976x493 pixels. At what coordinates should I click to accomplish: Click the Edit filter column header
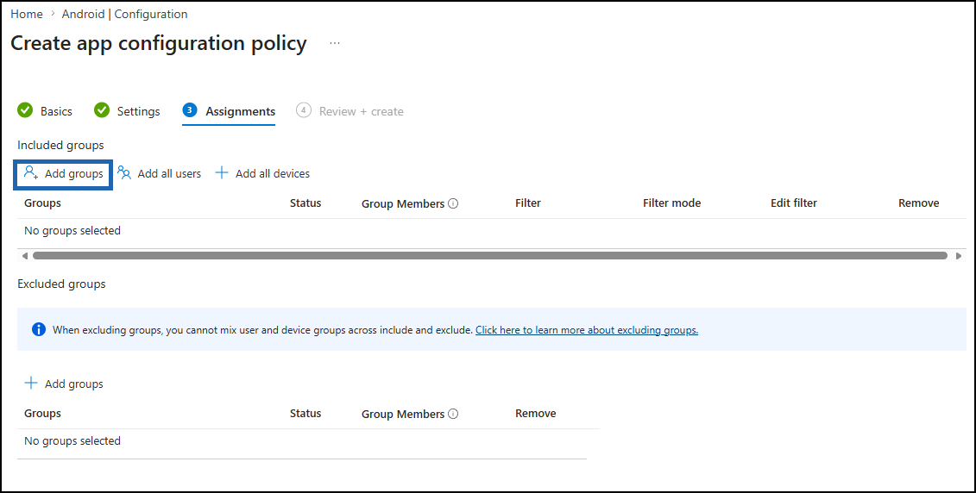pyautogui.click(x=794, y=203)
